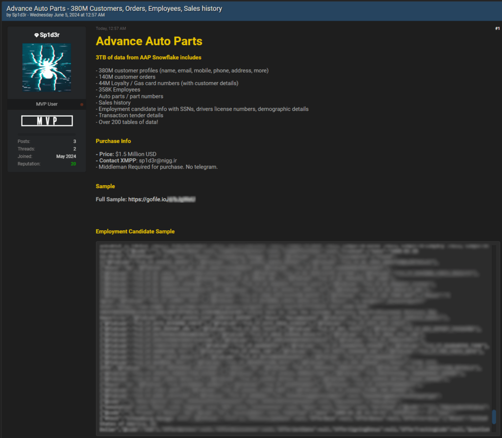Click the Posts count value 3
Screen dimensions: 502x438
click(x=75, y=142)
